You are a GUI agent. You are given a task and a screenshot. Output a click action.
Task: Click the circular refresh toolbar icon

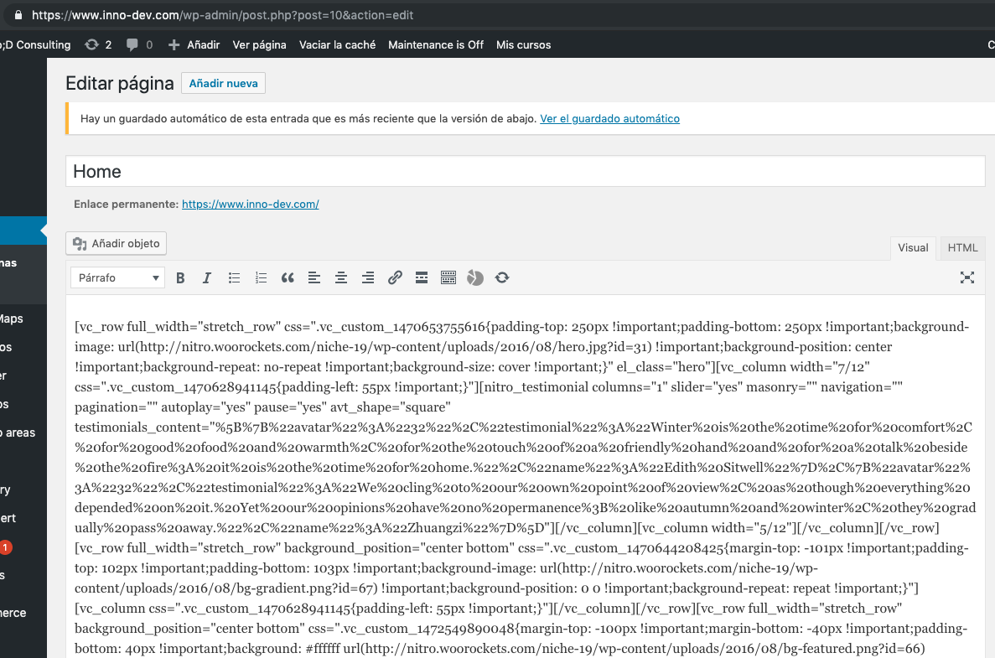coord(502,278)
